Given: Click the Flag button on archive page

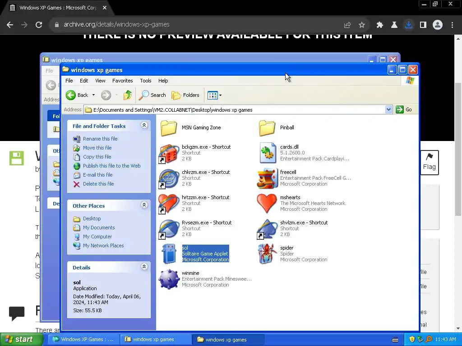Looking at the screenshot, I should point(430,162).
